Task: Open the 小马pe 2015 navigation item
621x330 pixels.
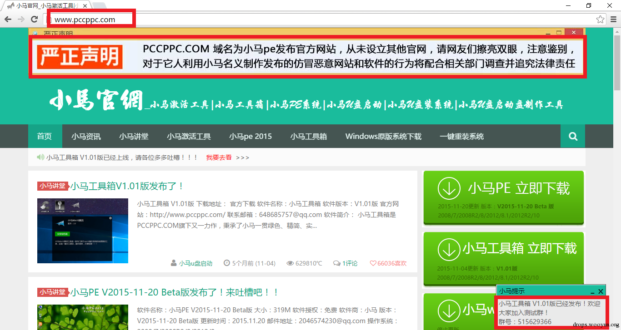Action: click(250, 136)
